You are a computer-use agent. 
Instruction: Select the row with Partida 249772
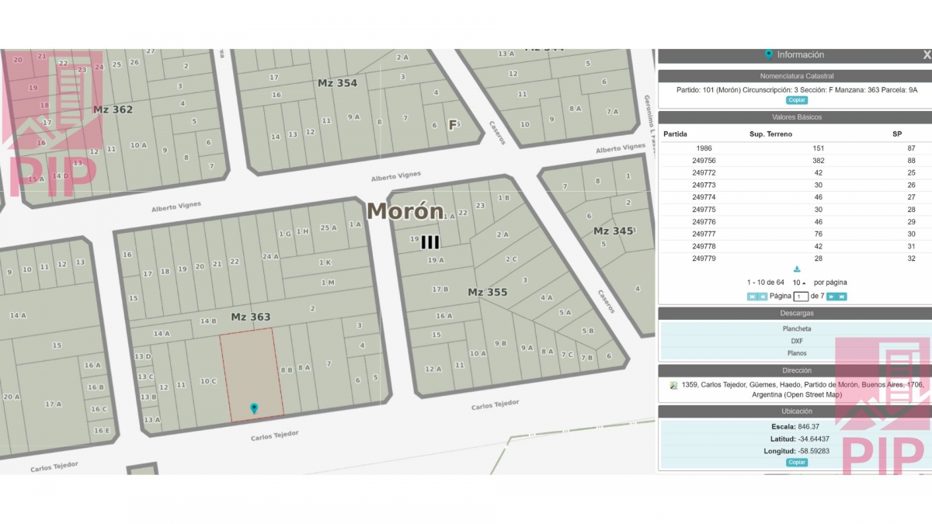pos(795,172)
